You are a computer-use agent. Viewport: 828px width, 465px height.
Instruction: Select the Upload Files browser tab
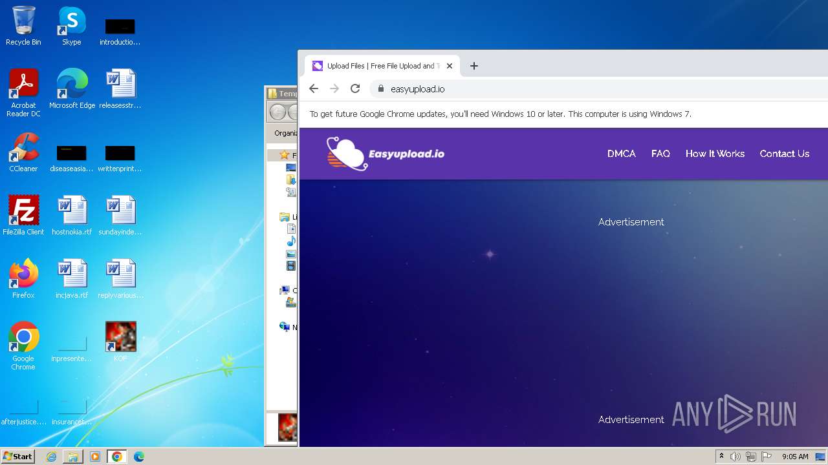point(382,66)
